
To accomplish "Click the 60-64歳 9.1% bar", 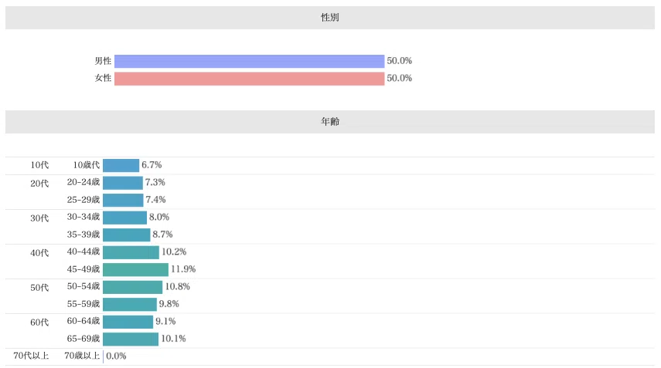I will [x=128, y=322].
